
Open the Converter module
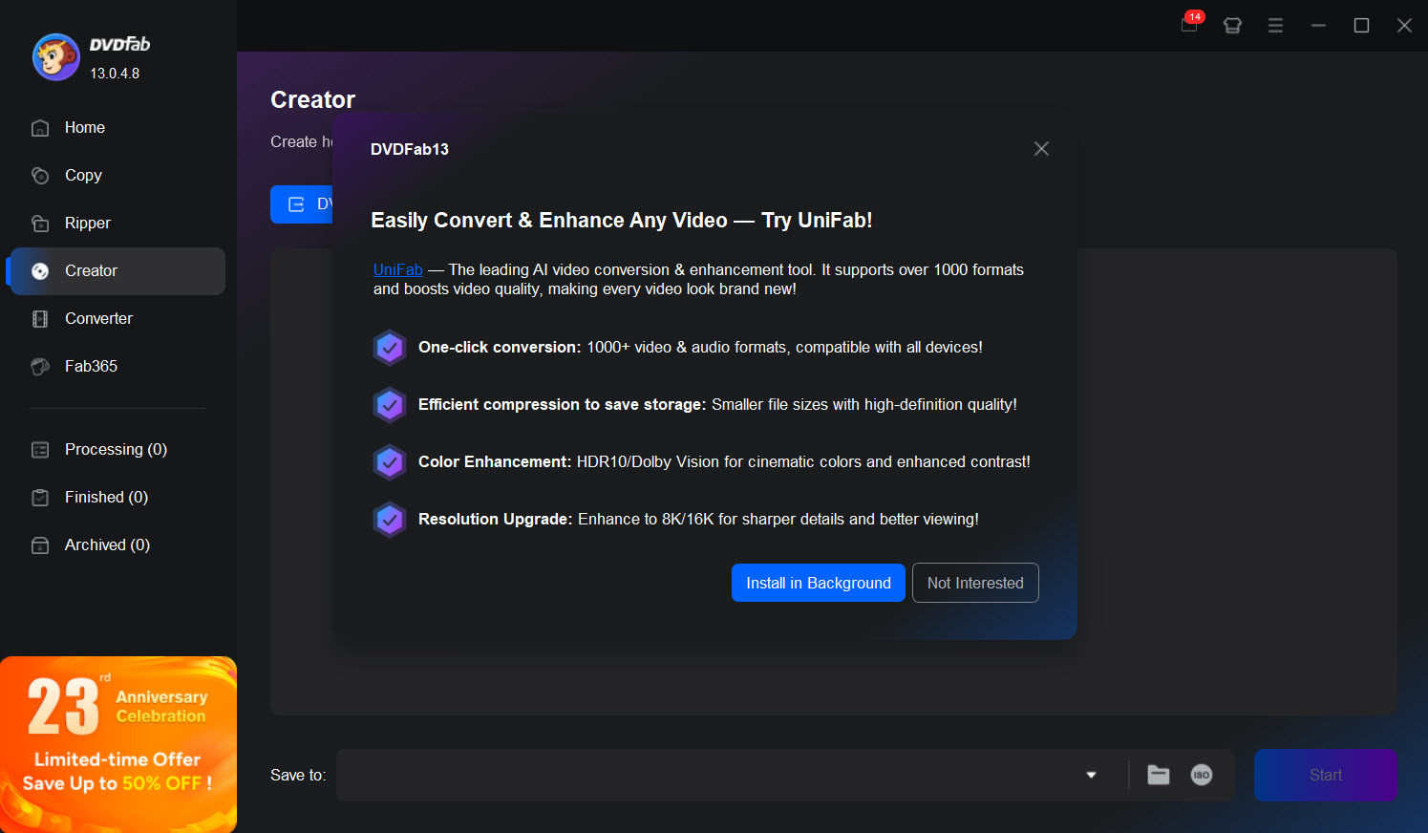pos(98,319)
